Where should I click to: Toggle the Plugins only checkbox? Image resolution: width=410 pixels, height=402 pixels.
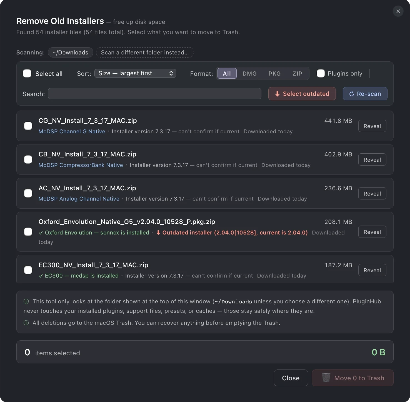(x=321, y=73)
